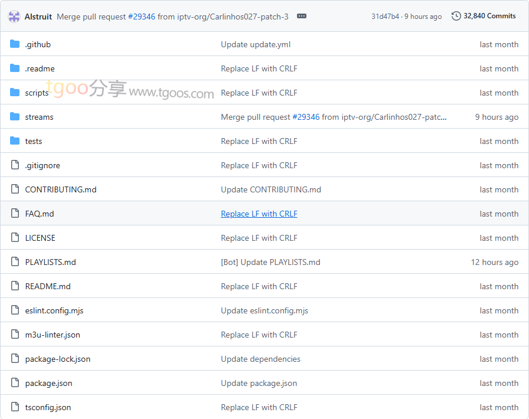
Task: Click the streams folder icon
Action: 15,117
